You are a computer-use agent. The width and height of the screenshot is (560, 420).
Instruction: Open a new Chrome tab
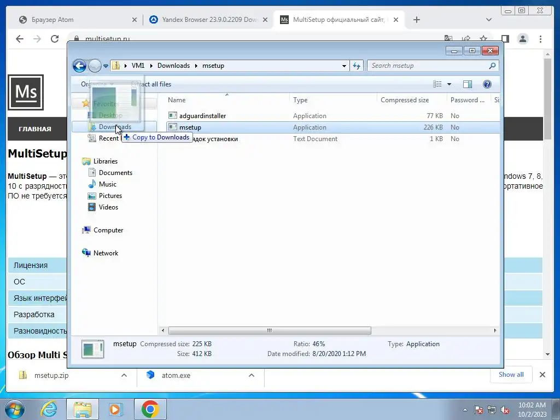(416, 20)
